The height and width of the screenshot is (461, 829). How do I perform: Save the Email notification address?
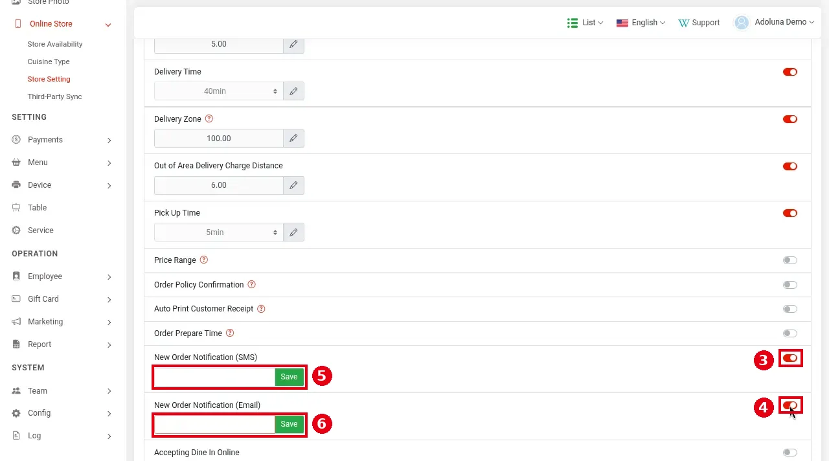tap(289, 424)
